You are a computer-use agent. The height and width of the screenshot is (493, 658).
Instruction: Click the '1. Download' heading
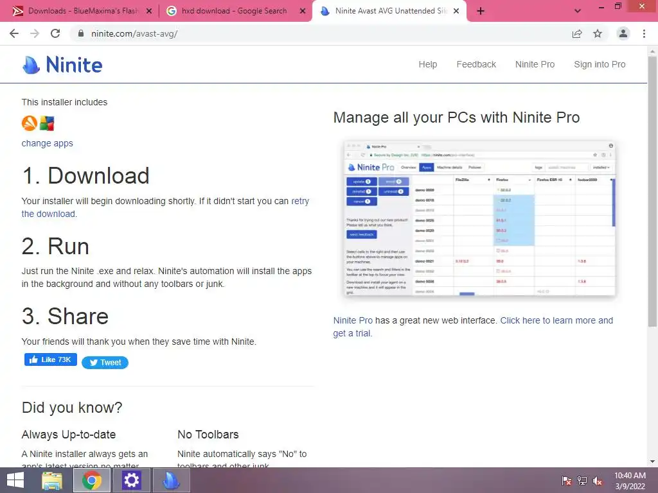coord(85,176)
